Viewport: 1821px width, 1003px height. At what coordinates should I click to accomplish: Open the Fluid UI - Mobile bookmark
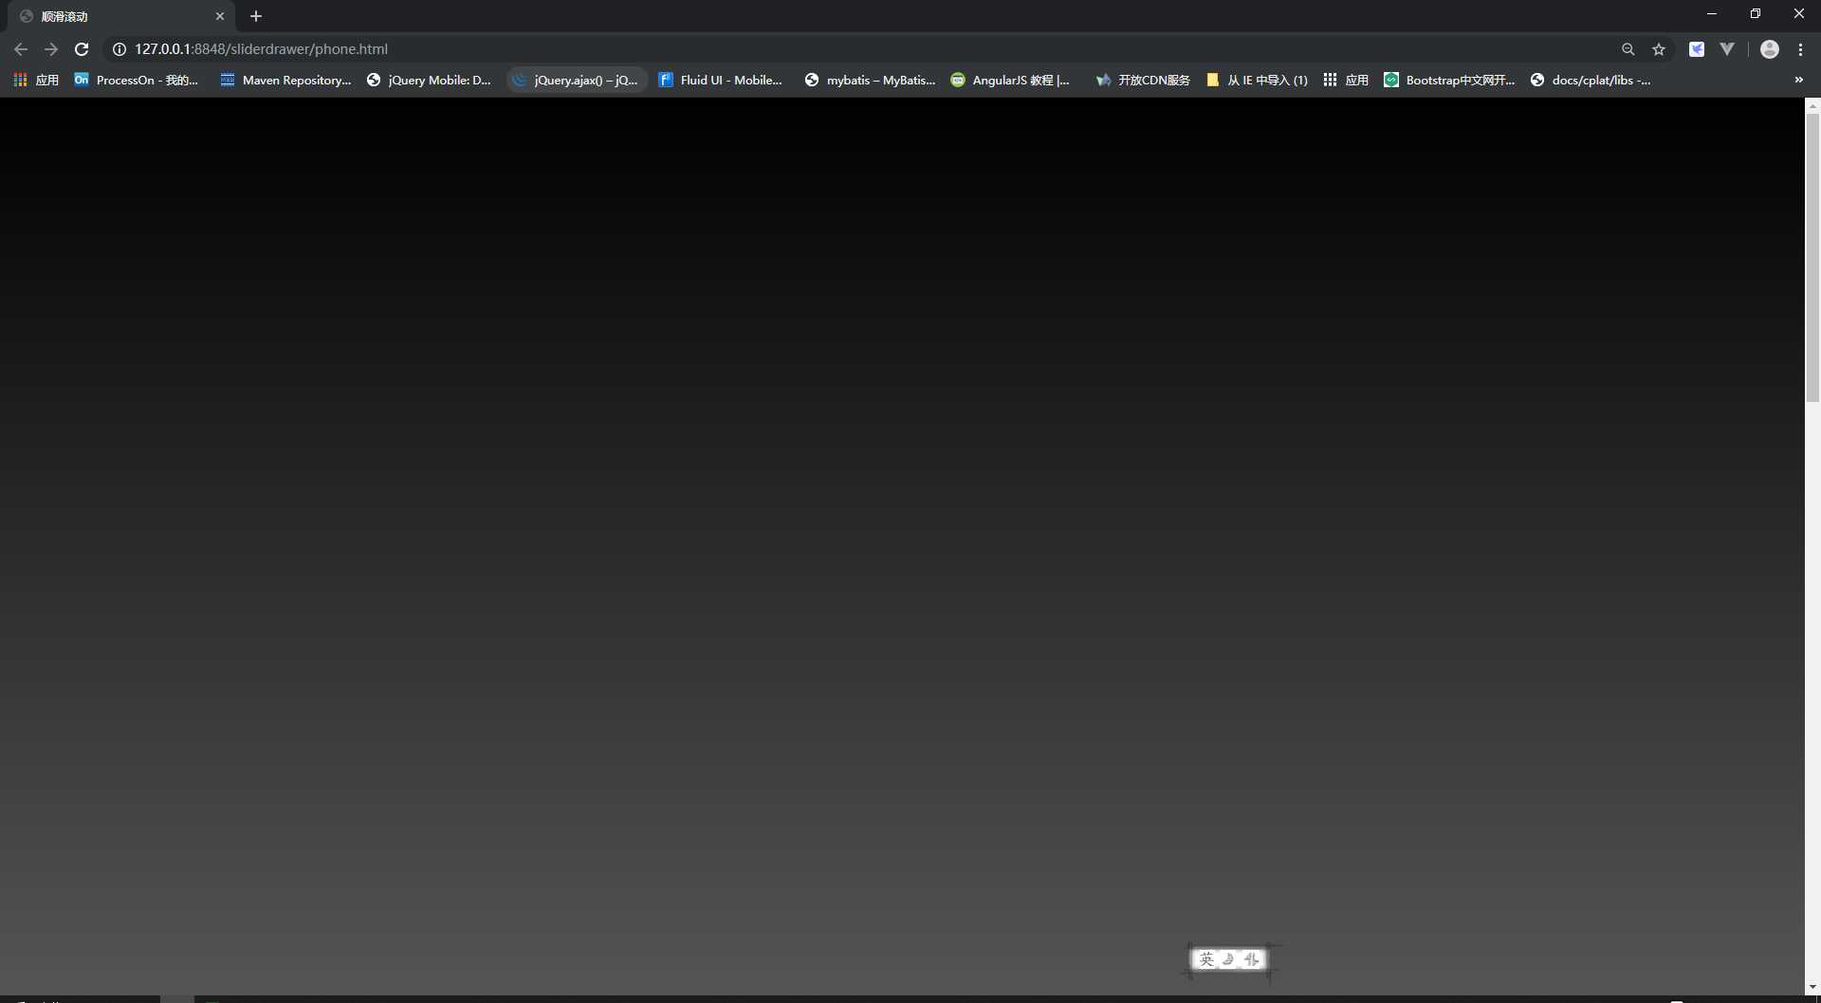click(x=721, y=81)
